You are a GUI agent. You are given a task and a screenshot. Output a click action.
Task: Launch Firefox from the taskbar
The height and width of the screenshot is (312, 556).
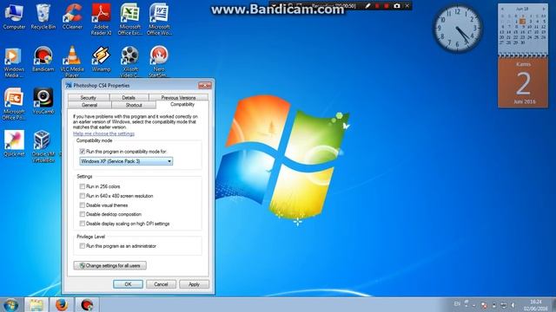(x=62, y=305)
